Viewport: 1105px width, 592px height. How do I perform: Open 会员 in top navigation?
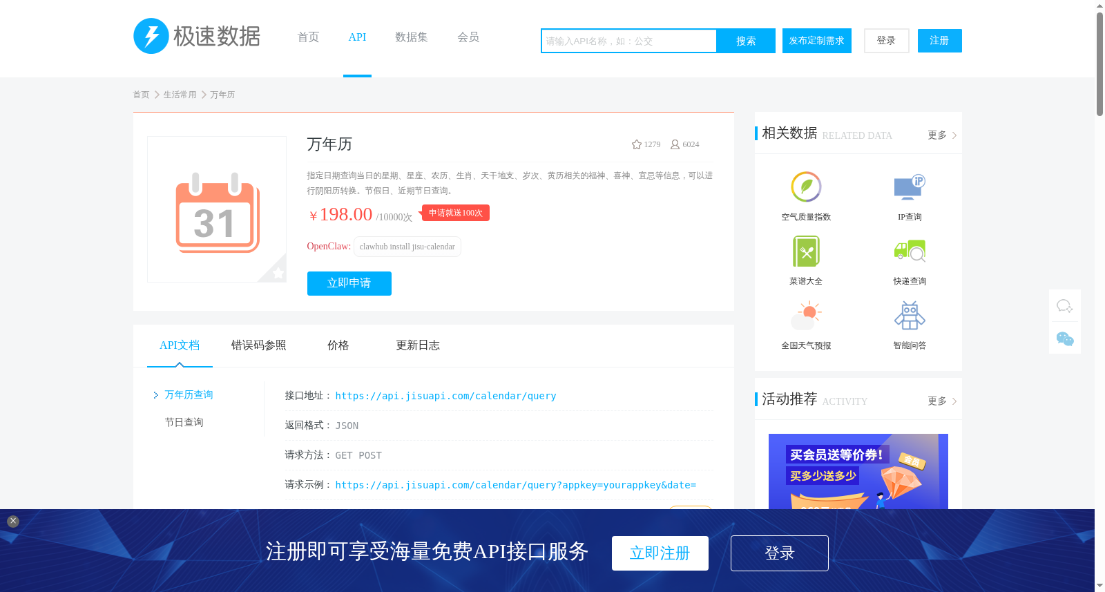click(x=468, y=37)
